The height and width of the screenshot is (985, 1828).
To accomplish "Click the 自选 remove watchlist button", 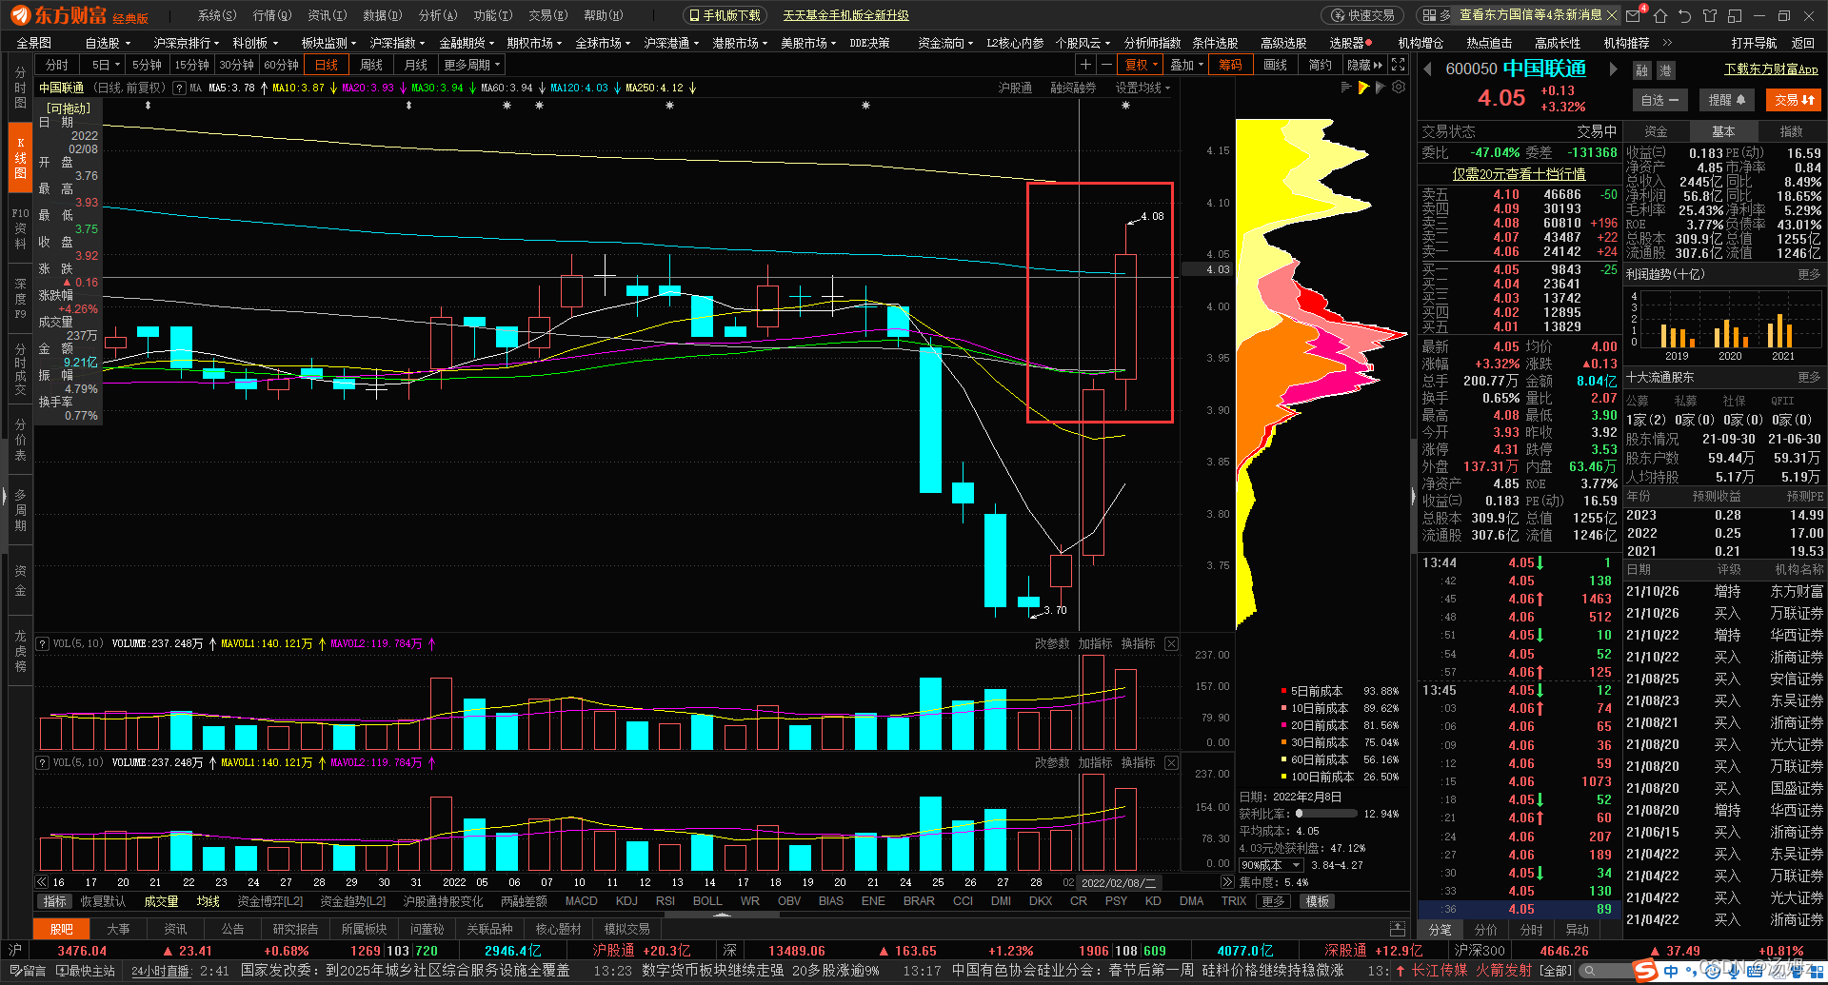I will tap(1659, 100).
